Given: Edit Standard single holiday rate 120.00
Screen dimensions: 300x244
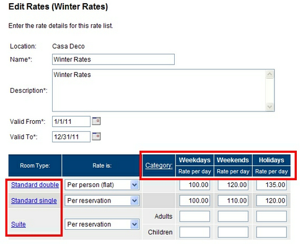Looking at the screenshot, I should point(271,201).
